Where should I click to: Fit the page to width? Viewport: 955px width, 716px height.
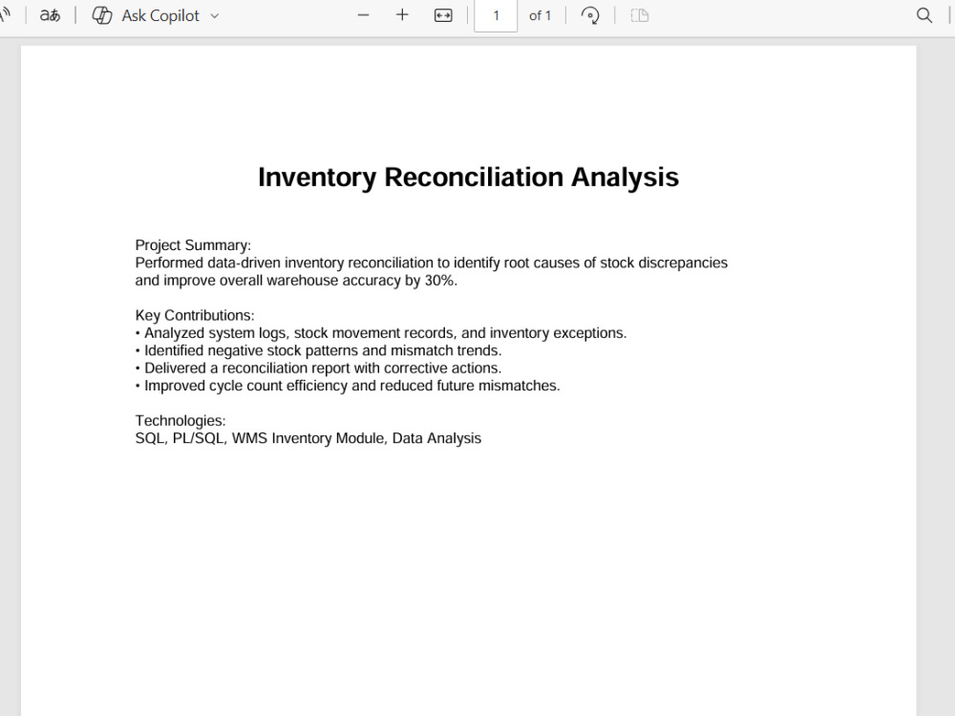pyautogui.click(x=443, y=15)
